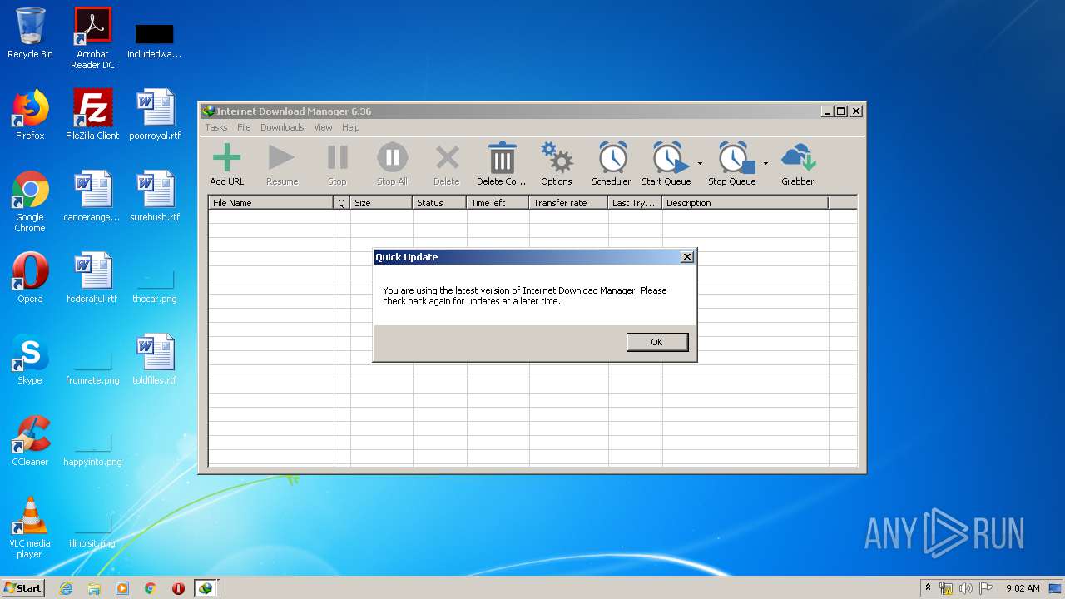Open the Grabber cloud icon
1065x599 pixels.
coord(798,158)
